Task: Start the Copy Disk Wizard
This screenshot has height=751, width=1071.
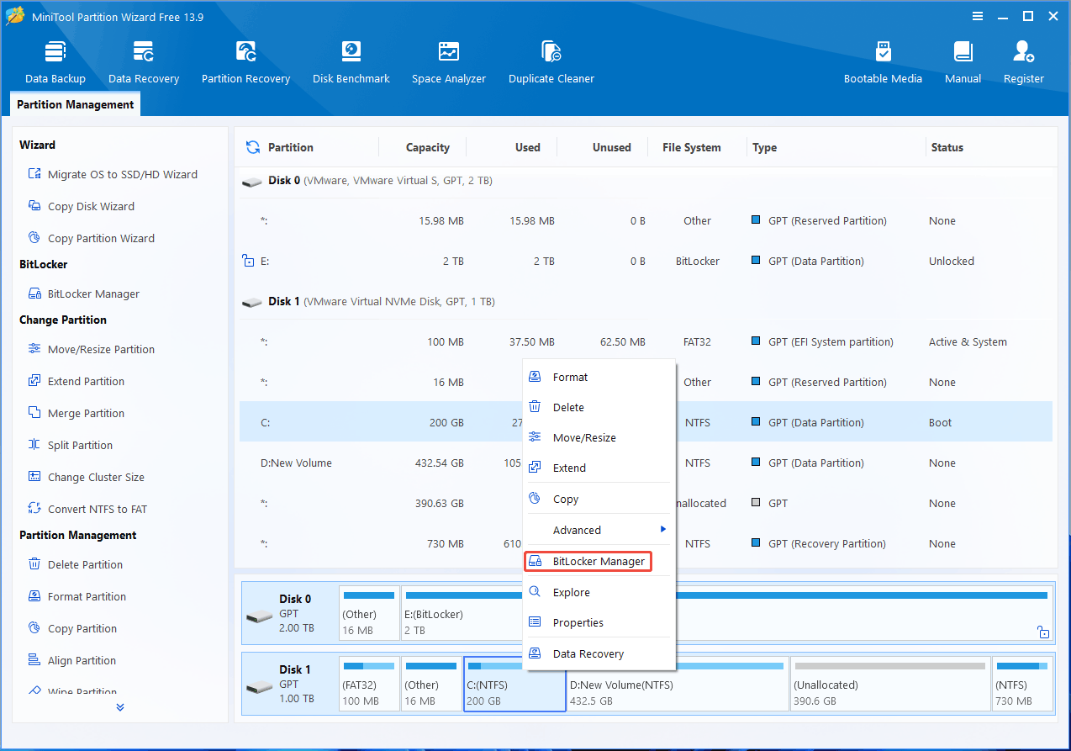Action: tap(81, 206)
